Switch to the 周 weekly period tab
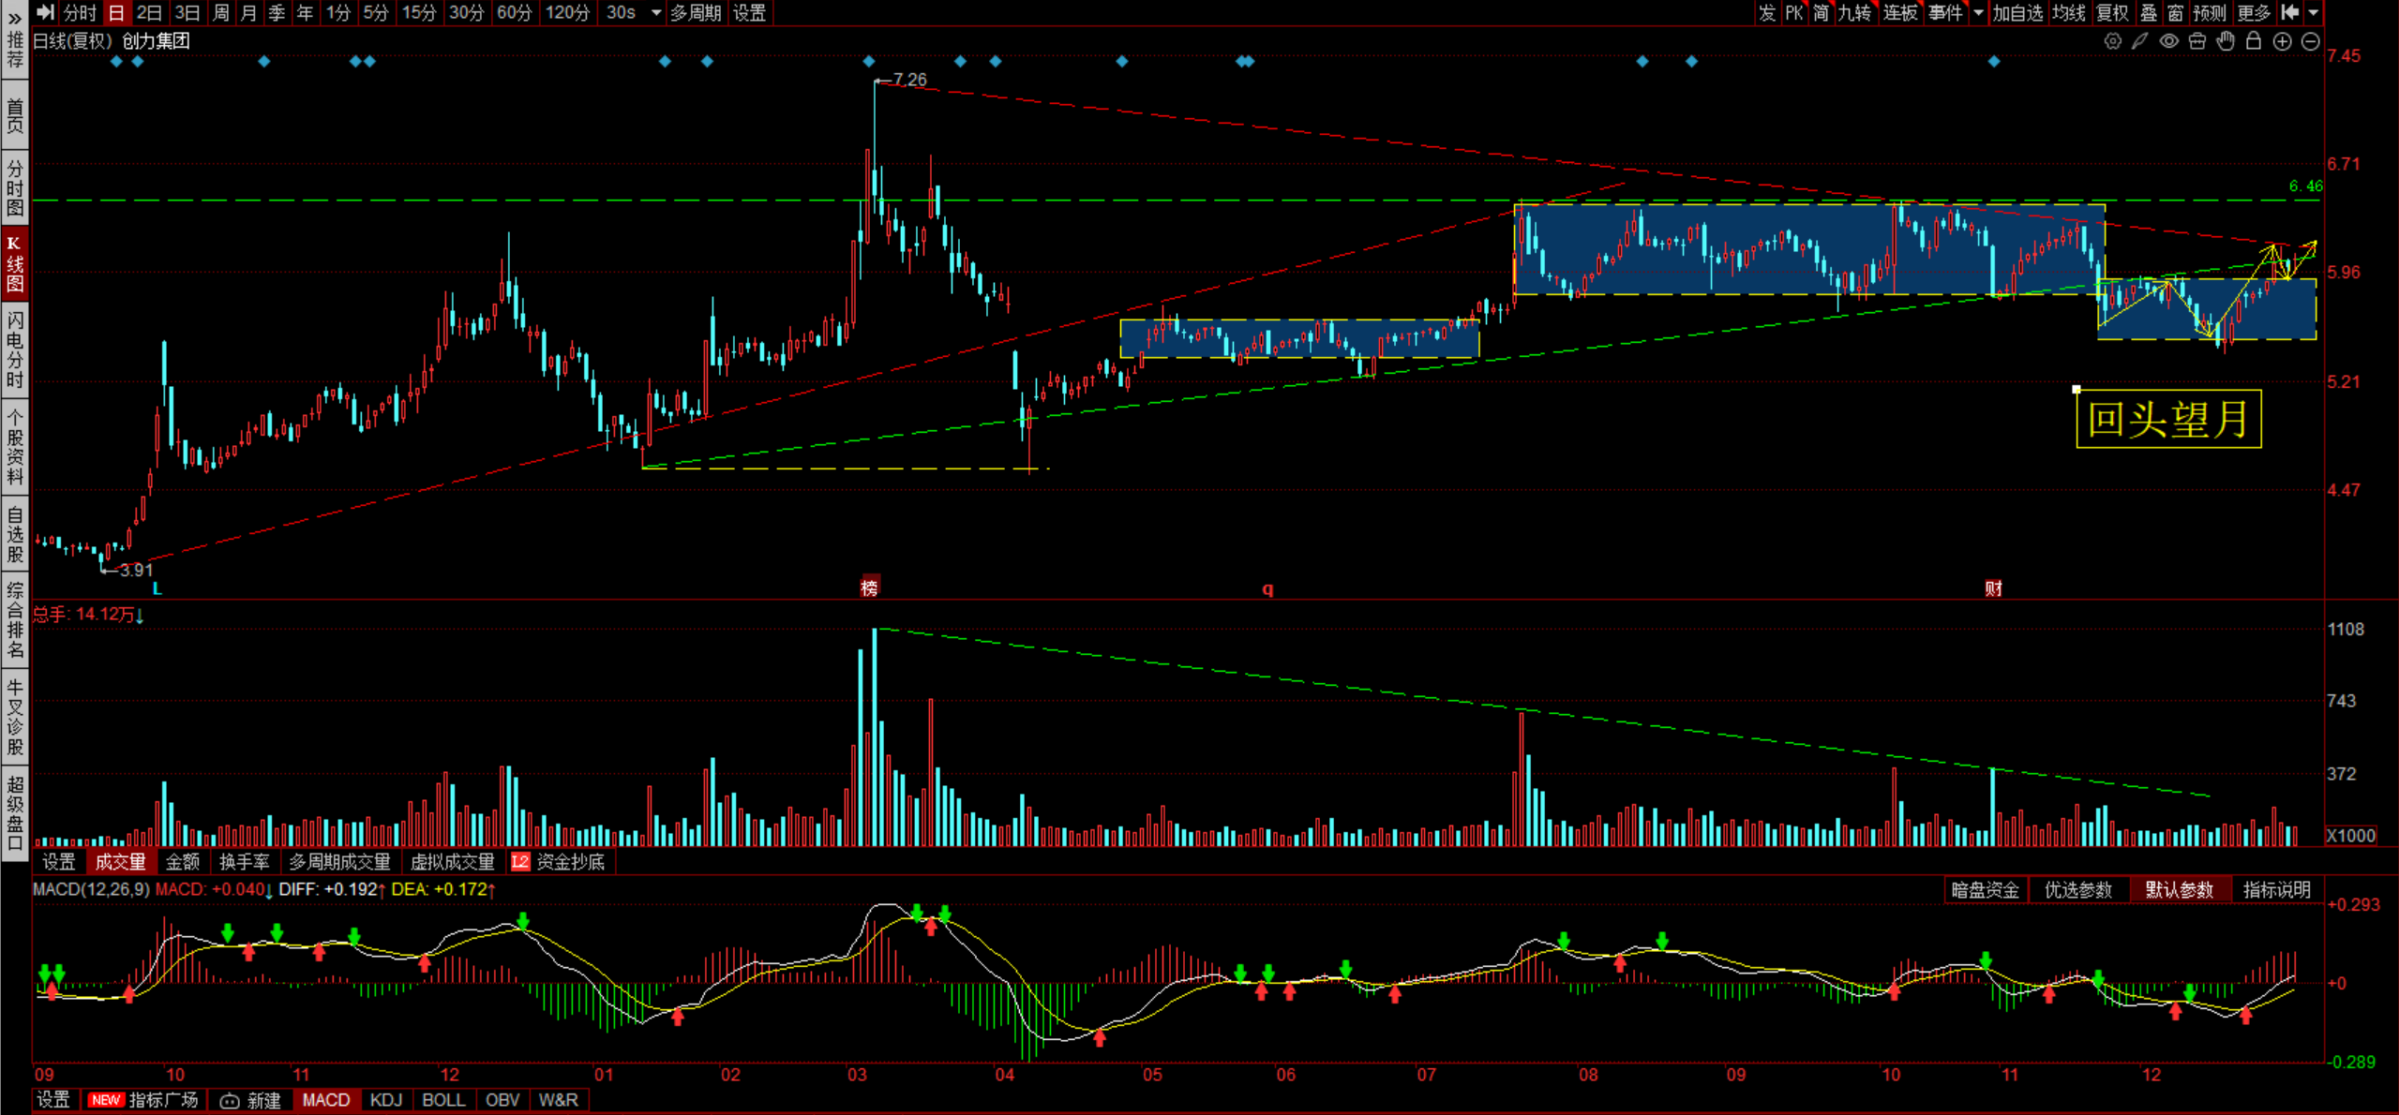The width and height of the screenshot is (2399, 1115). (x=220, y=12)
